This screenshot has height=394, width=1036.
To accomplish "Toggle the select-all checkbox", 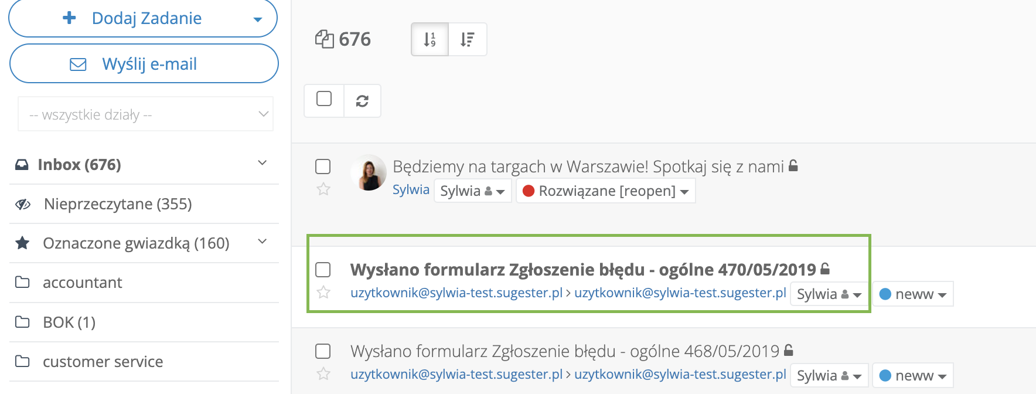I will tap(324, 98).
